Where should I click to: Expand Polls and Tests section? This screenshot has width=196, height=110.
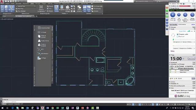click(170, 86)
